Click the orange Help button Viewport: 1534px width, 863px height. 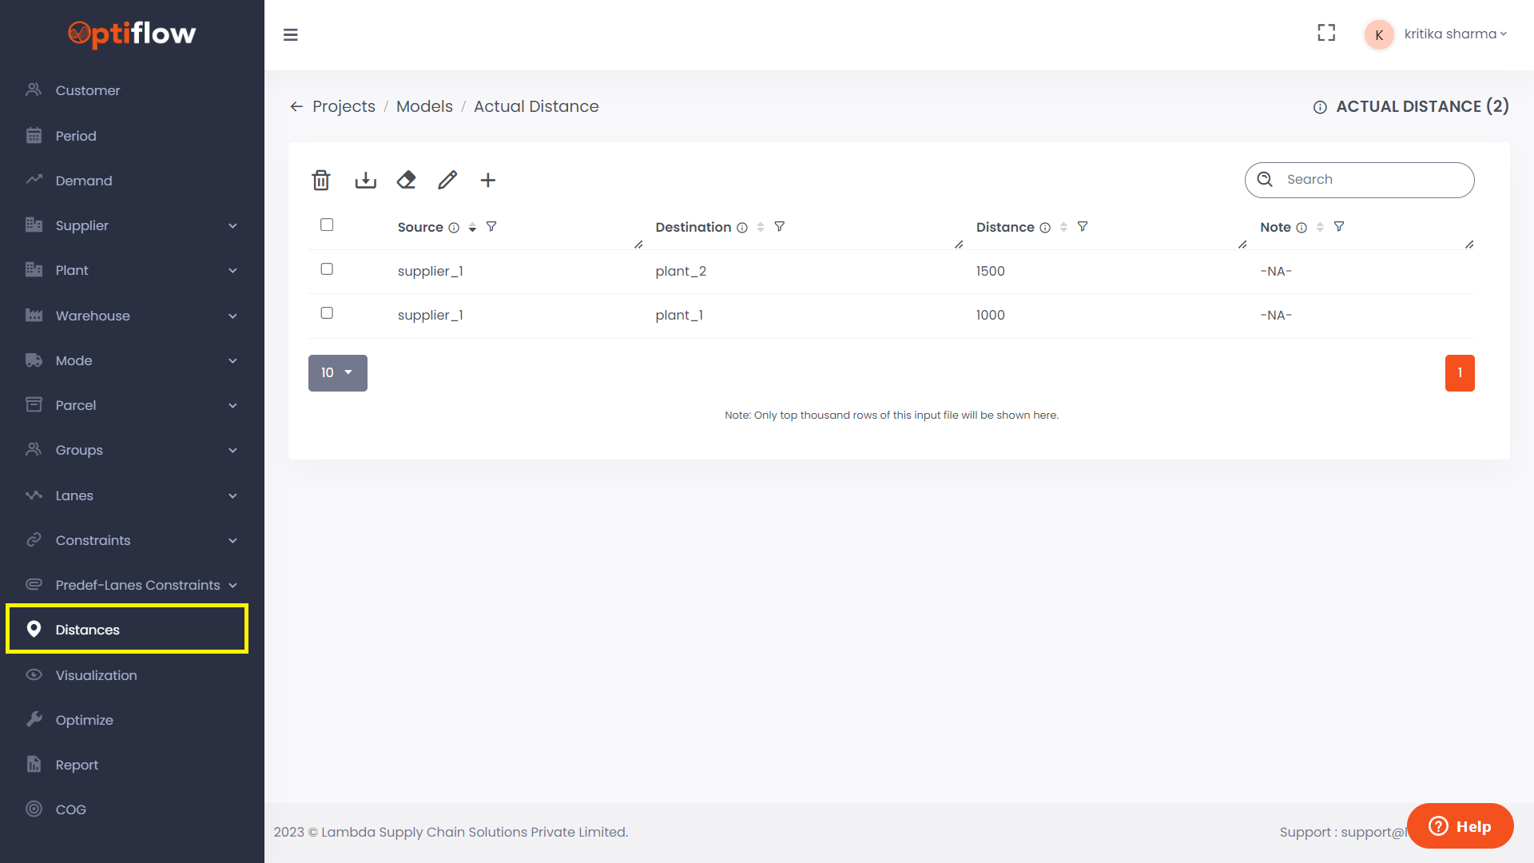point(1460,826)
